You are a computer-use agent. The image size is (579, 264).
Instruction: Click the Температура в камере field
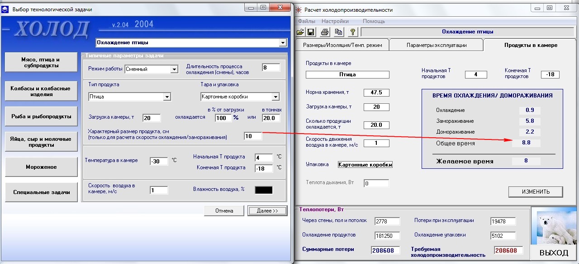[x=159, y=161]
